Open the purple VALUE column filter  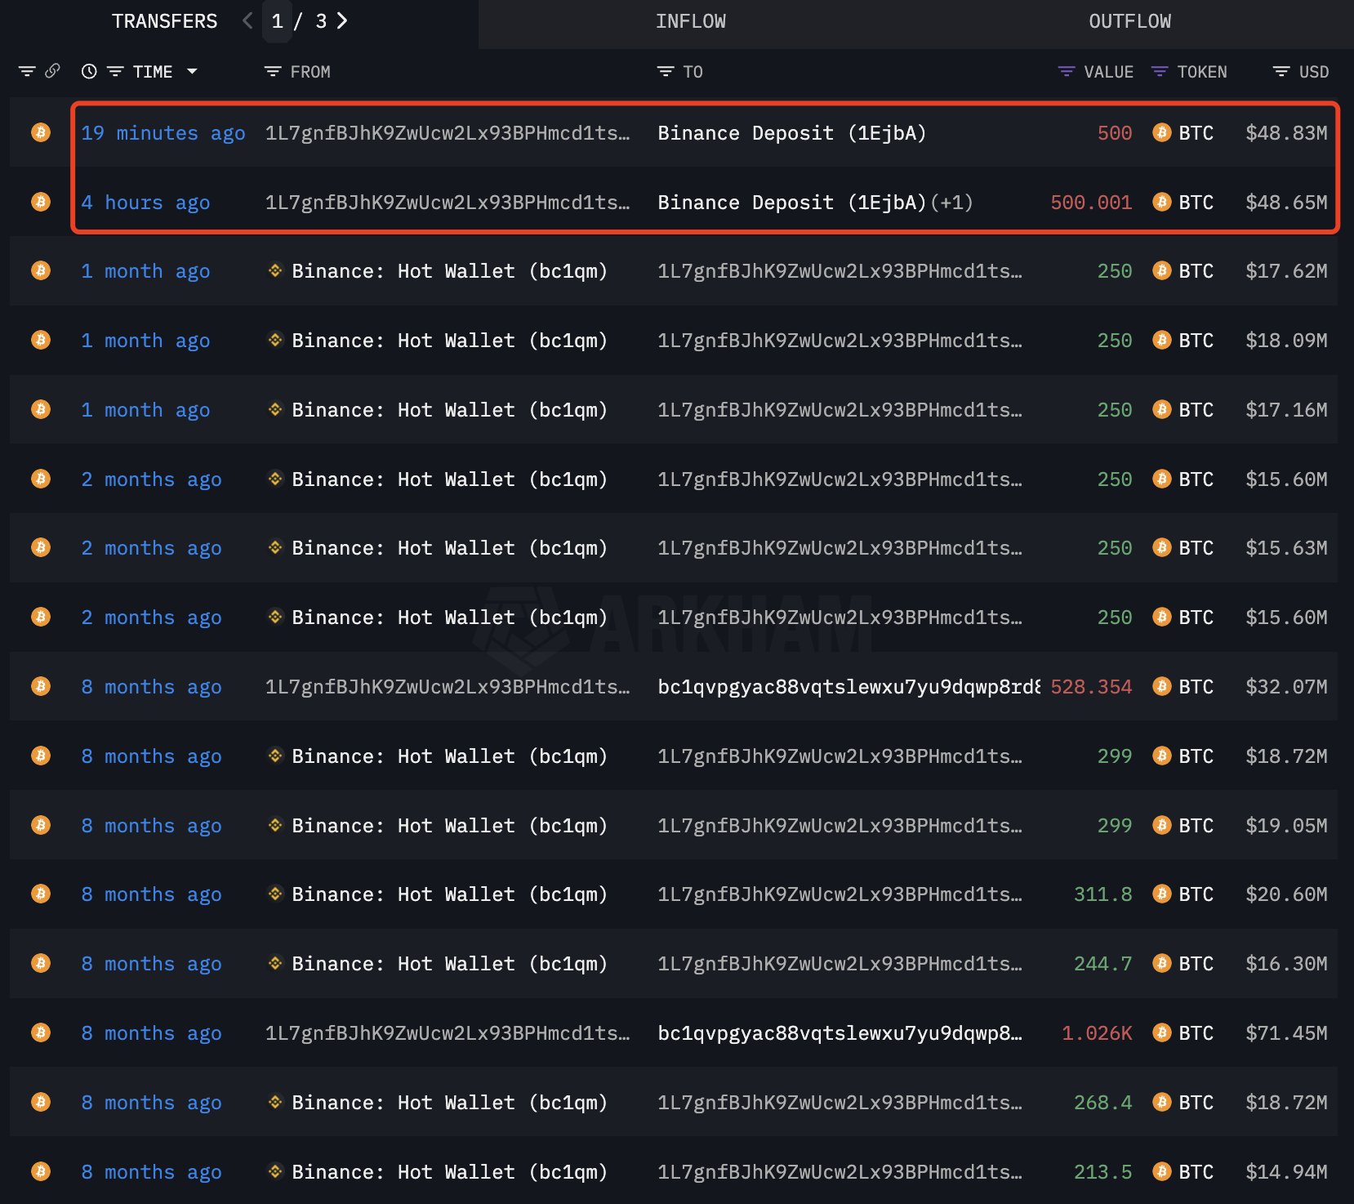pyautogui.click(x=1066, y=72)
